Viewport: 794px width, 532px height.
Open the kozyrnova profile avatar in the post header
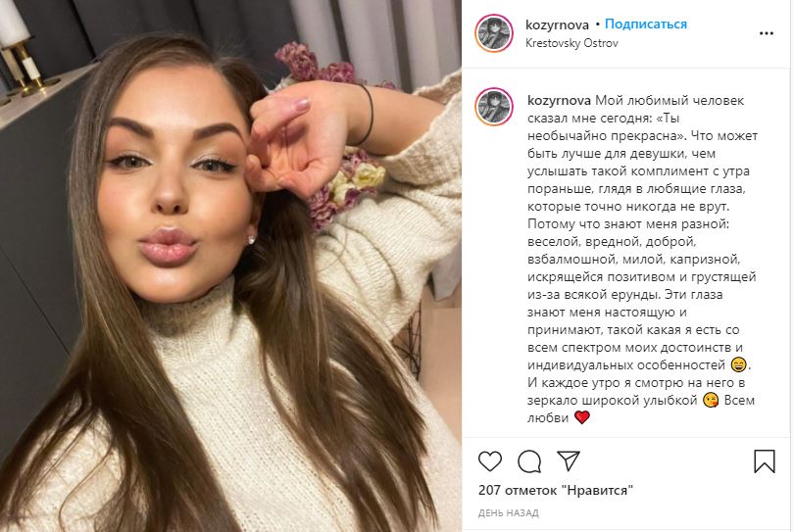pyautogui.click(x=494, y=33)
